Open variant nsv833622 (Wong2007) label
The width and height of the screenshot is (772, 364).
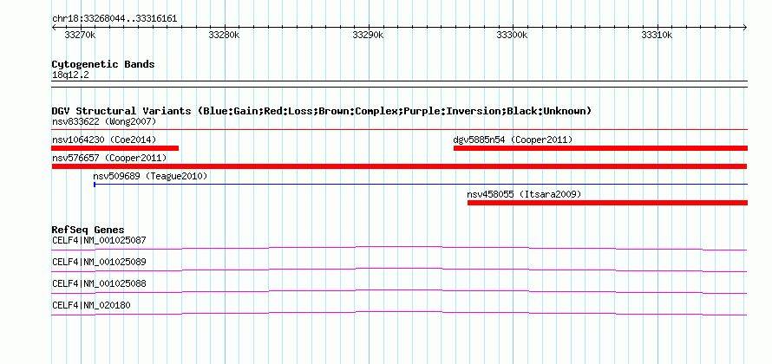coord(104,121)
